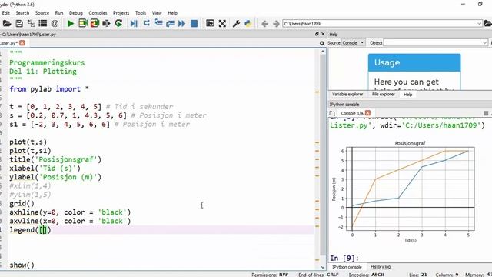
Task: Go back to previous cursor position
Action: click(264, 24)
